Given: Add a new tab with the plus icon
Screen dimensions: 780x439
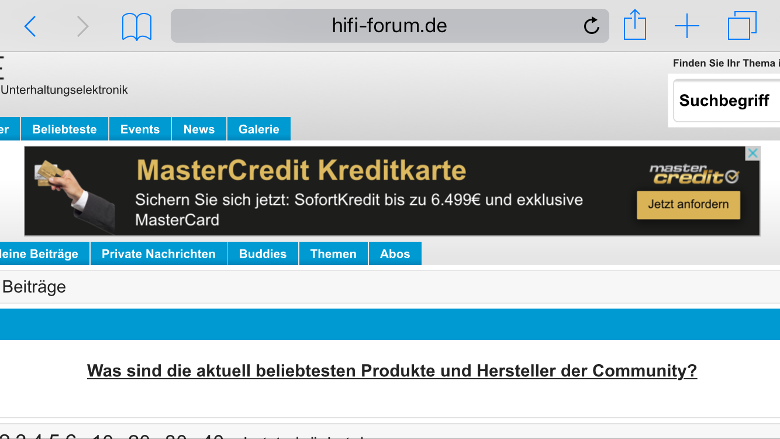Looking at the screenshot, I should [687, 26].
